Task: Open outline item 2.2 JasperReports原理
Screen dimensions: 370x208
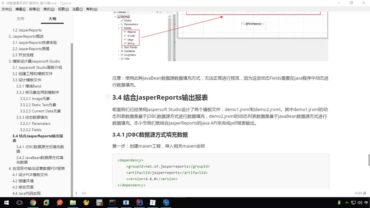Action: pos(31,49)
